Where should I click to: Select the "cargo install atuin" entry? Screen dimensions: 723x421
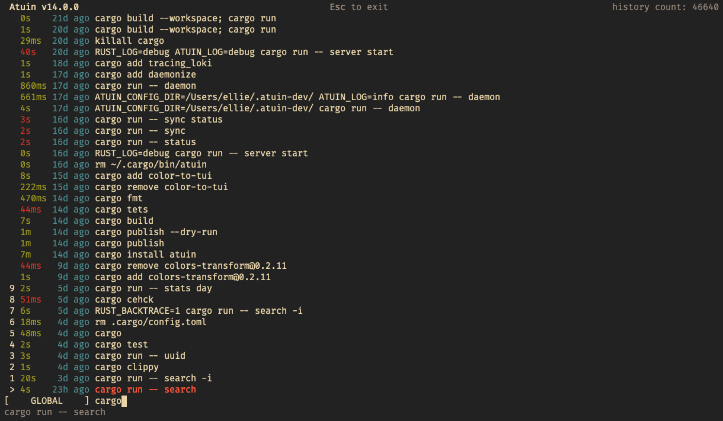(x=145, y=255)
